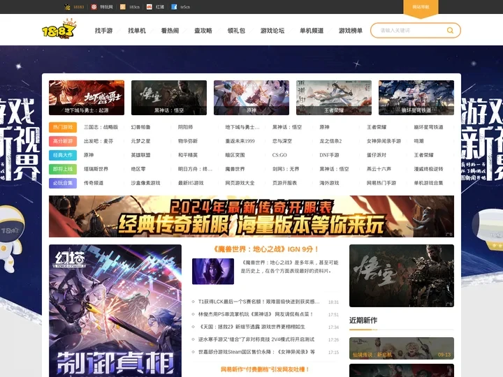Open the 王者荣耀 top thumbnail
The image size is (503, 377).
[334, 98]
